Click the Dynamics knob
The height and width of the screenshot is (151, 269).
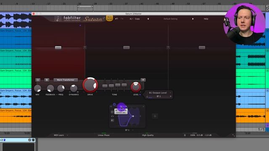click(x=74, y=89)
